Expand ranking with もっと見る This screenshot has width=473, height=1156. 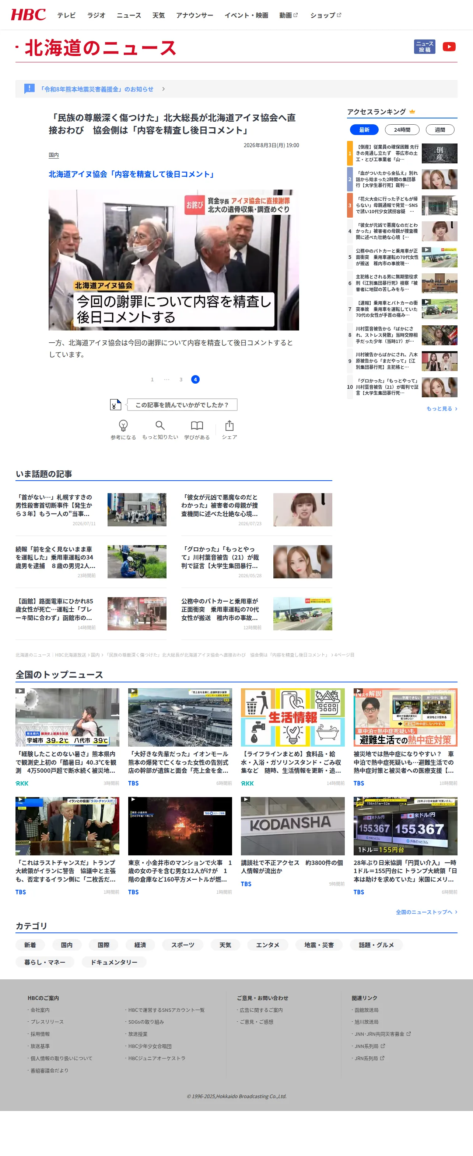(442, 408)
